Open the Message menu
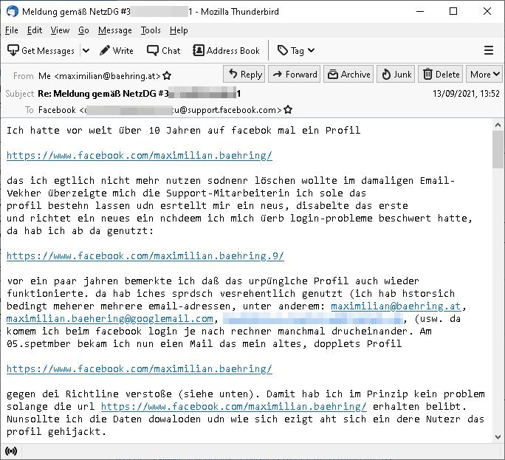This screenshot has width=505, height=460. (115, 30)
